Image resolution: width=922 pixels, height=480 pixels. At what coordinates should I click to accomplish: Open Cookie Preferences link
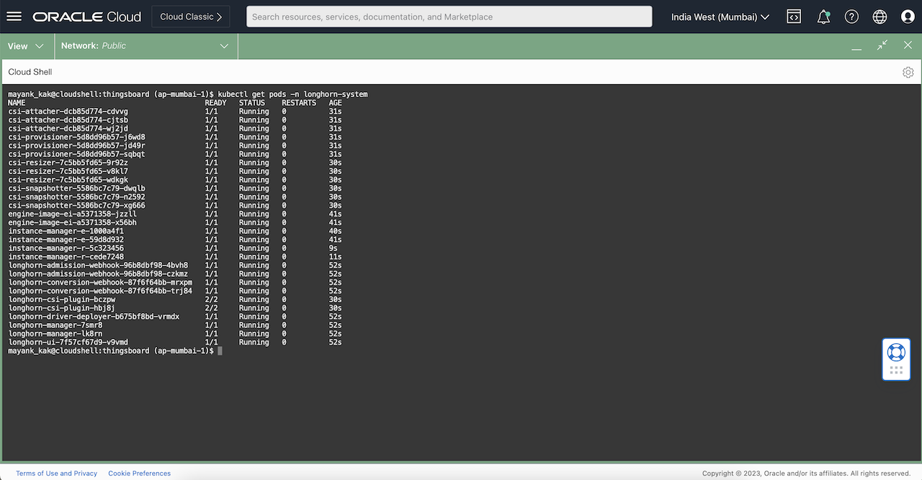(140, 474)
